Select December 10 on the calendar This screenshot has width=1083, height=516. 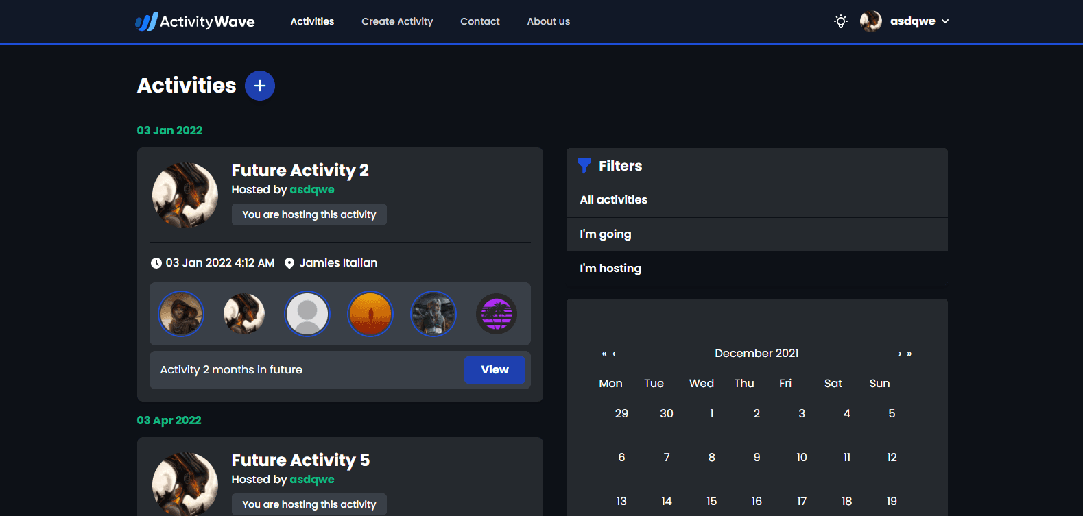pos(801,457)
